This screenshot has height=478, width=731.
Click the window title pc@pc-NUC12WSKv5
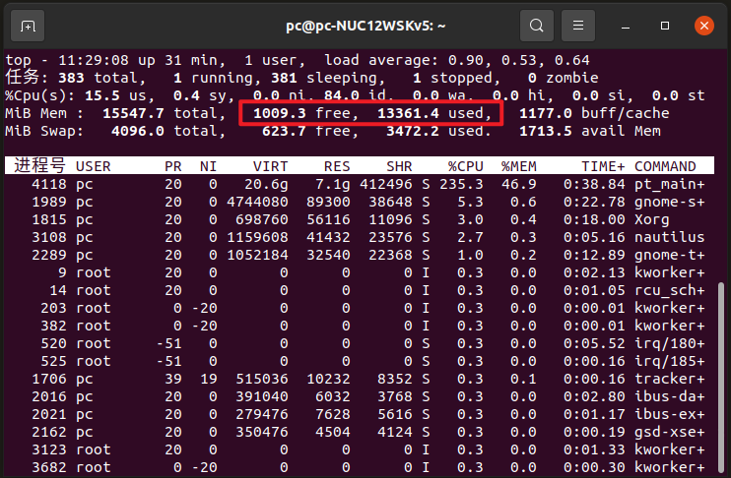(x=365, y=26)
